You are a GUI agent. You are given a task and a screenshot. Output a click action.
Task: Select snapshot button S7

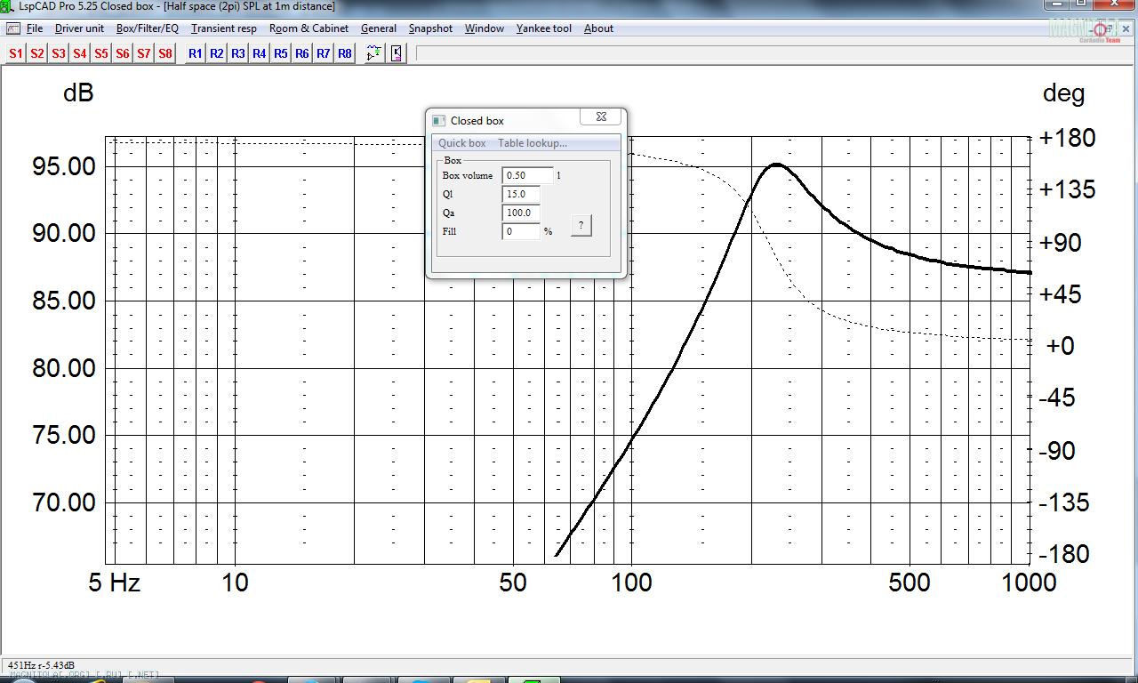pyautogui.click(x=144, y=53)
